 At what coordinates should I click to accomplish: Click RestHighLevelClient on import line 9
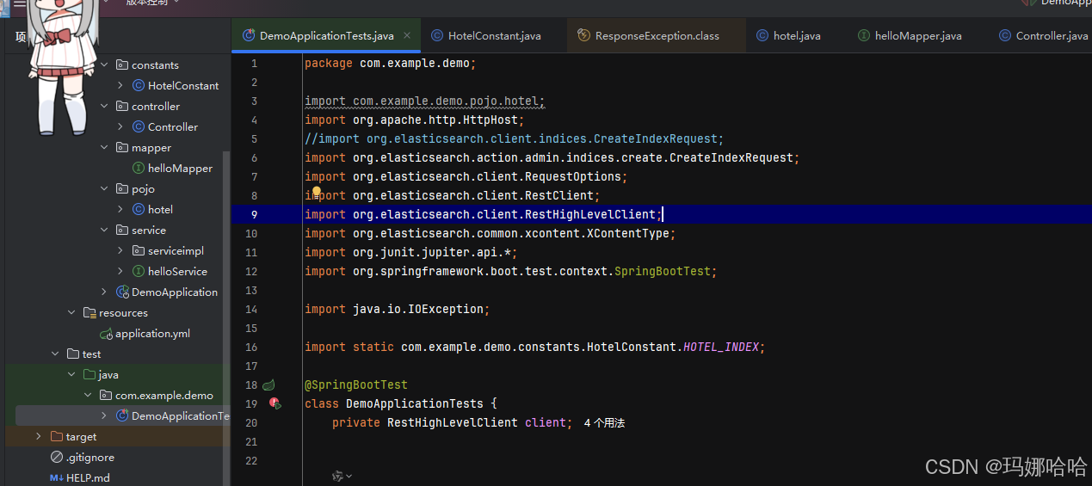(590, 214)
